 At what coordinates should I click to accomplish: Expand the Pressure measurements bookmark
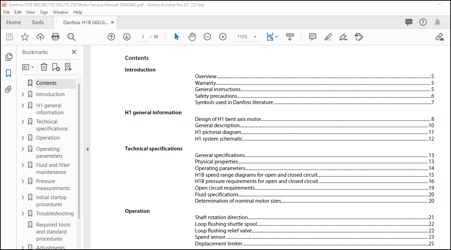[x=23, y=181]
